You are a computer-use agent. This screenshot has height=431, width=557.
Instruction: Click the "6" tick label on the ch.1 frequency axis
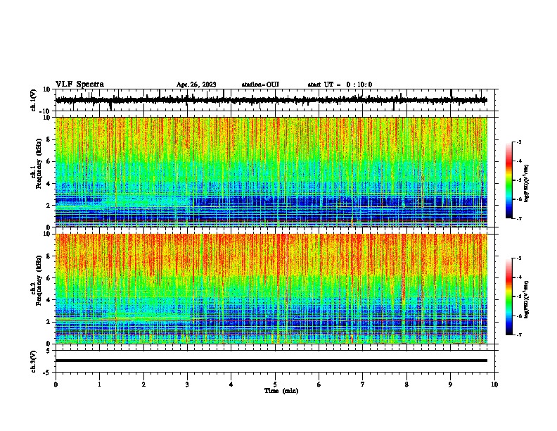click(x=49, y=161)
